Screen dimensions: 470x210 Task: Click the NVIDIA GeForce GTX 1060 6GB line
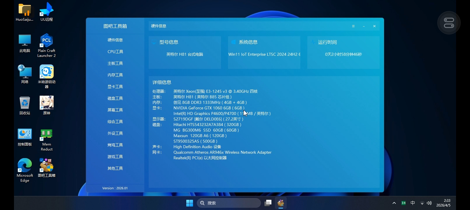click(x=209, y=108)
